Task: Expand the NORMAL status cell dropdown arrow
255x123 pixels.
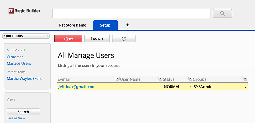Action: (x=191, y=87)
